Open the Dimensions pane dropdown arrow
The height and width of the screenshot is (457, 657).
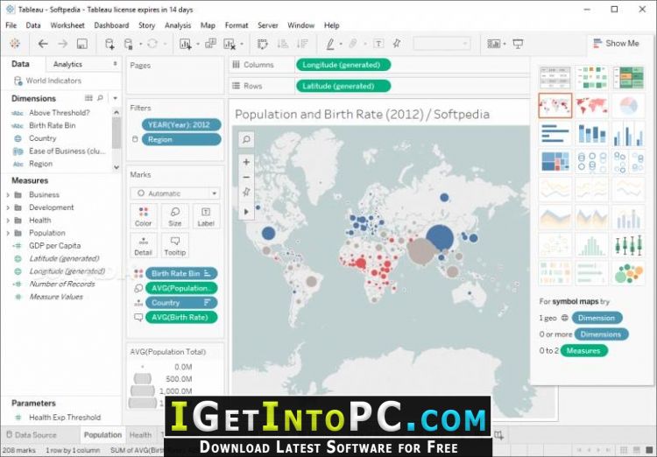coord(115,98)
